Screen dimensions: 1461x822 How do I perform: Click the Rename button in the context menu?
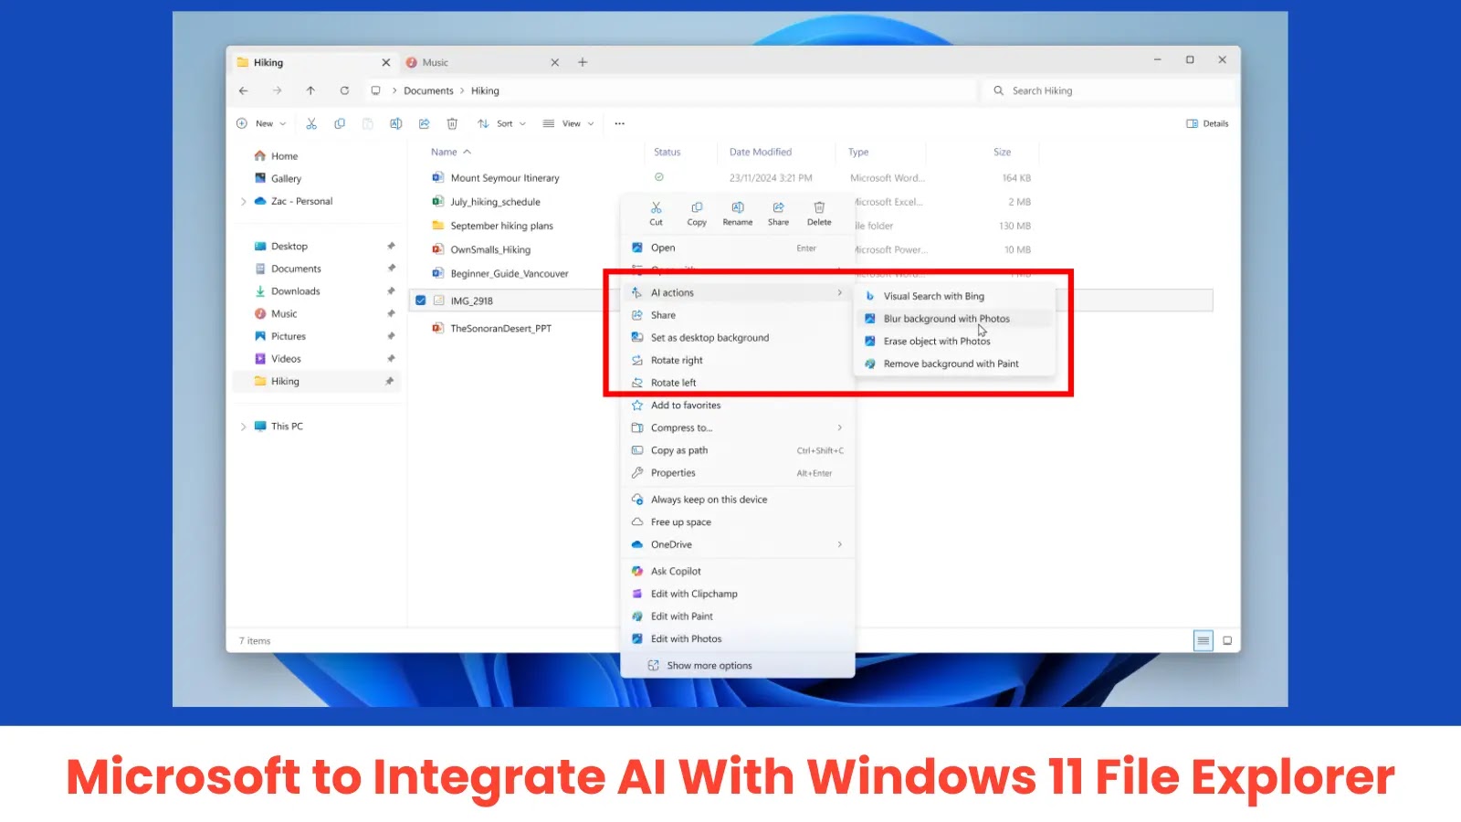[x=738, y=214]
